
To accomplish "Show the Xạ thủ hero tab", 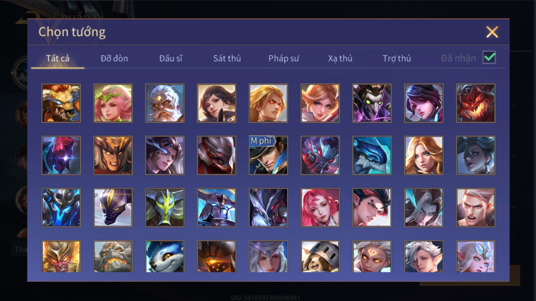I will coord(340,58).
